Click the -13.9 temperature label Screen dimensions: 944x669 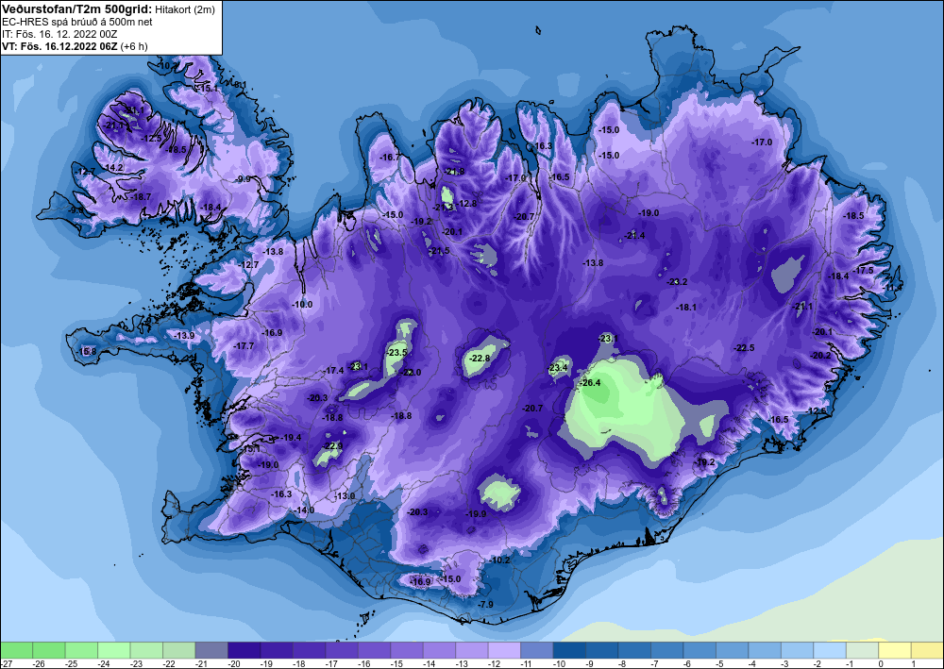click(x=184, y=336)
